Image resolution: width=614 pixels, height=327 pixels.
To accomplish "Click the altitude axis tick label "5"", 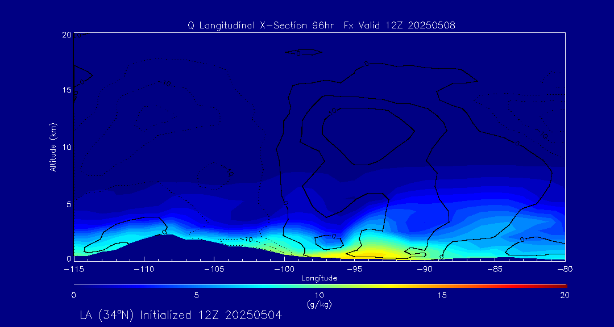I will pyautogui.click(x=68, y=204).
